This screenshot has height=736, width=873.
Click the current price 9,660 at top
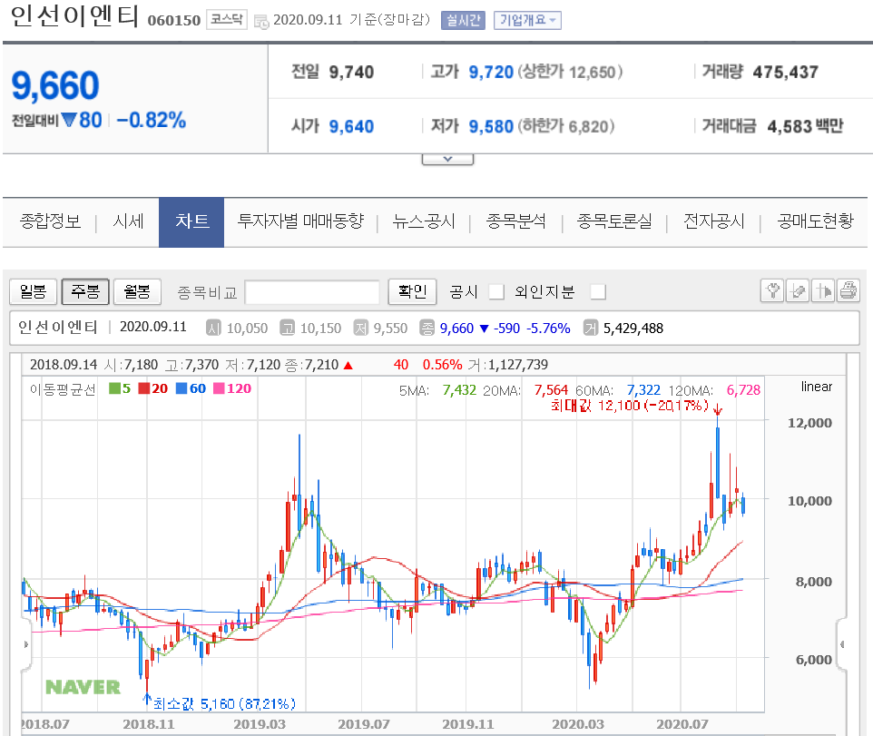point(55,85)
